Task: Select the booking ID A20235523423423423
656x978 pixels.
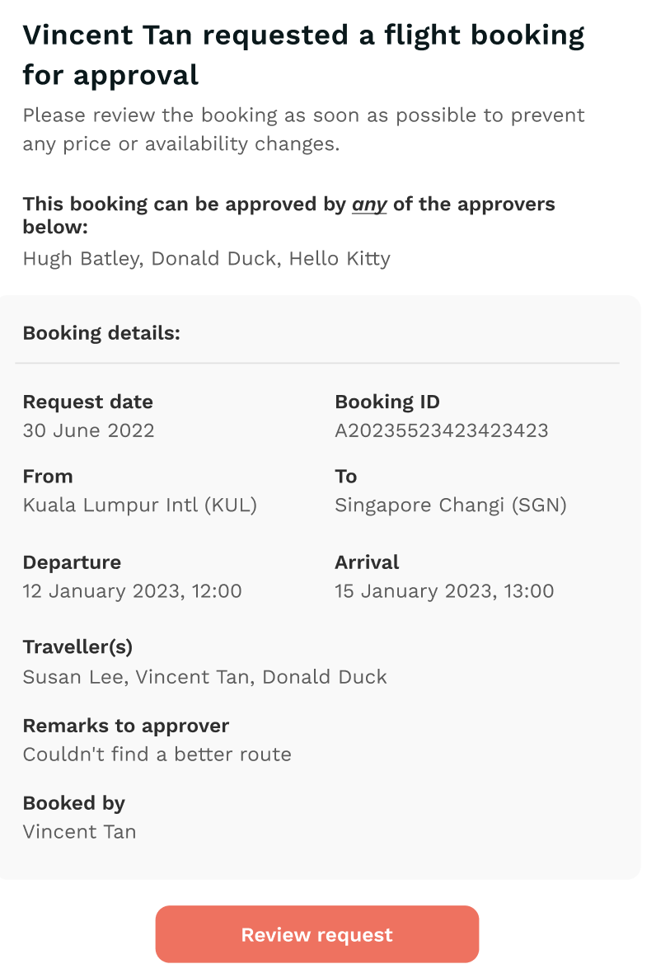Action: point(442,430)
